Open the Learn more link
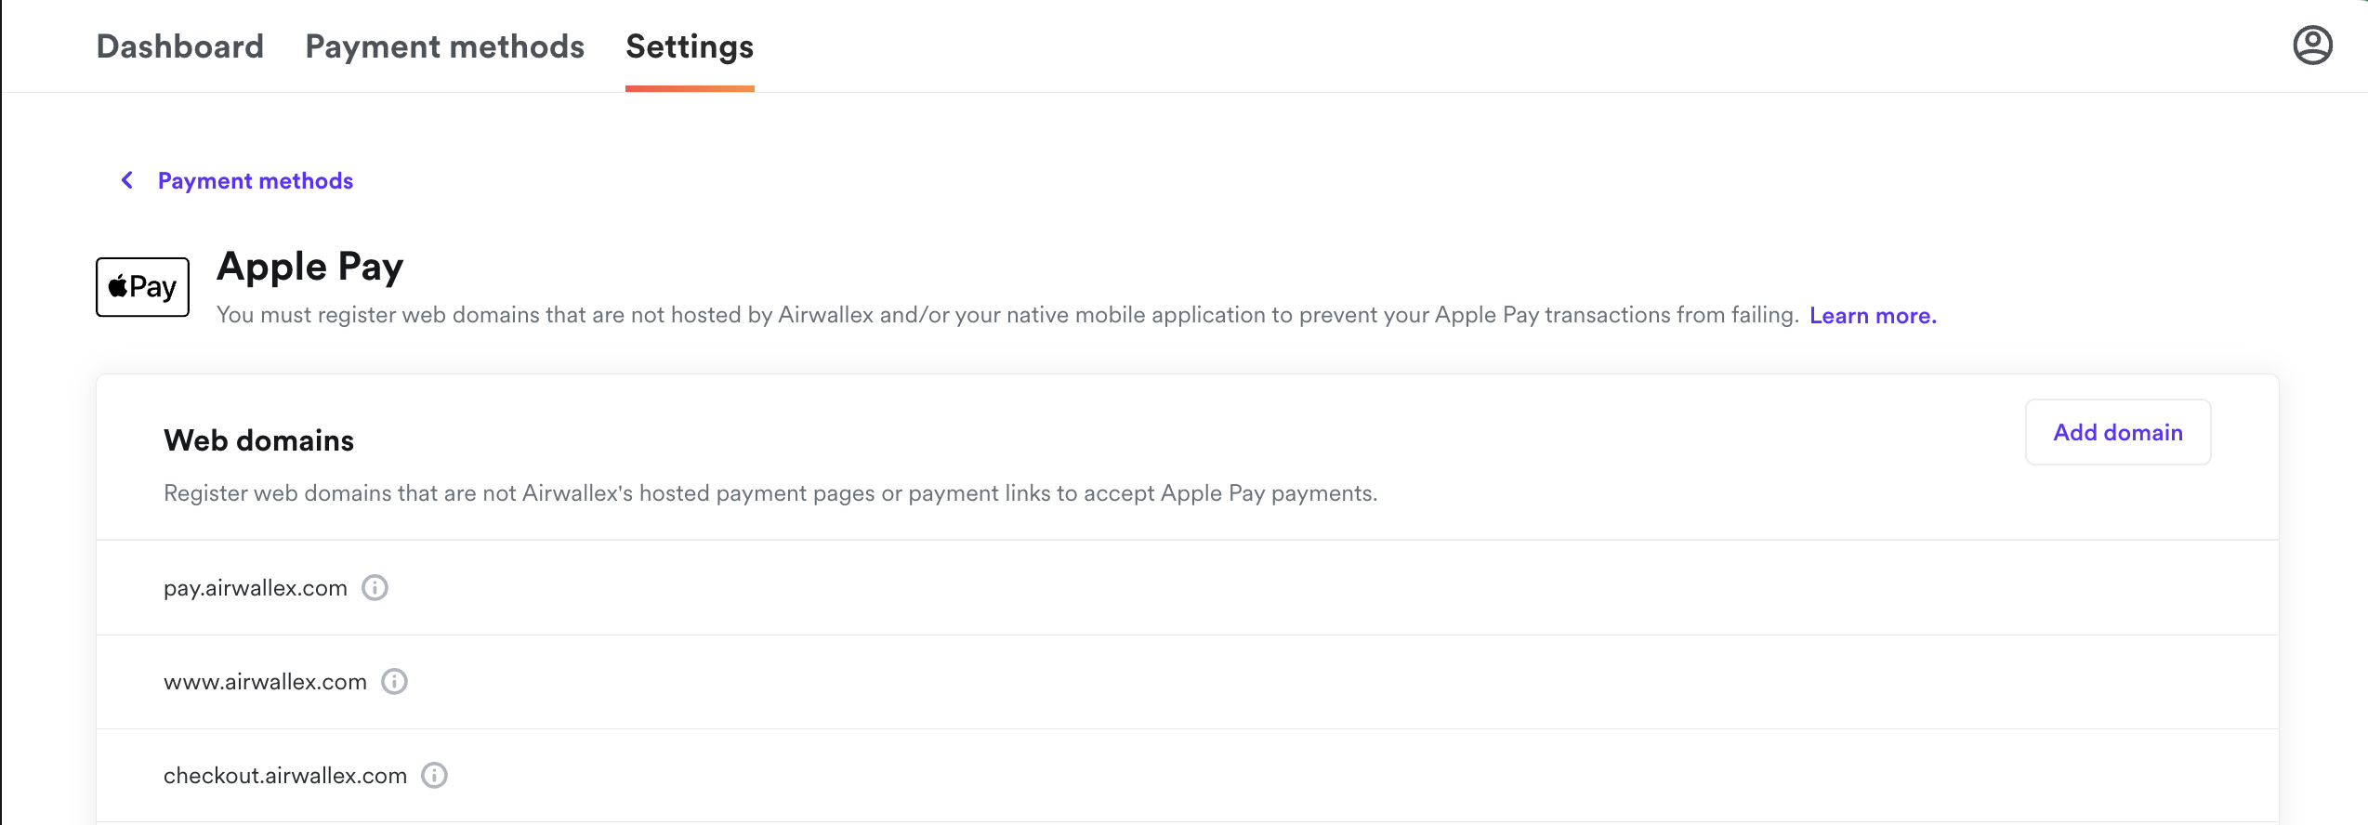 [1873, 316]
